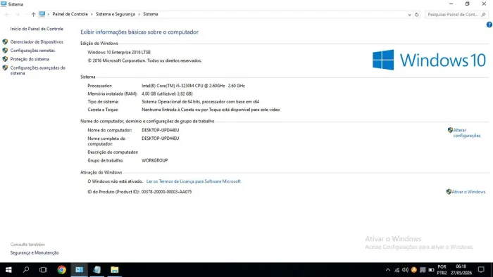Select Sistema Operacional de 64 bits text

[200, 102]
